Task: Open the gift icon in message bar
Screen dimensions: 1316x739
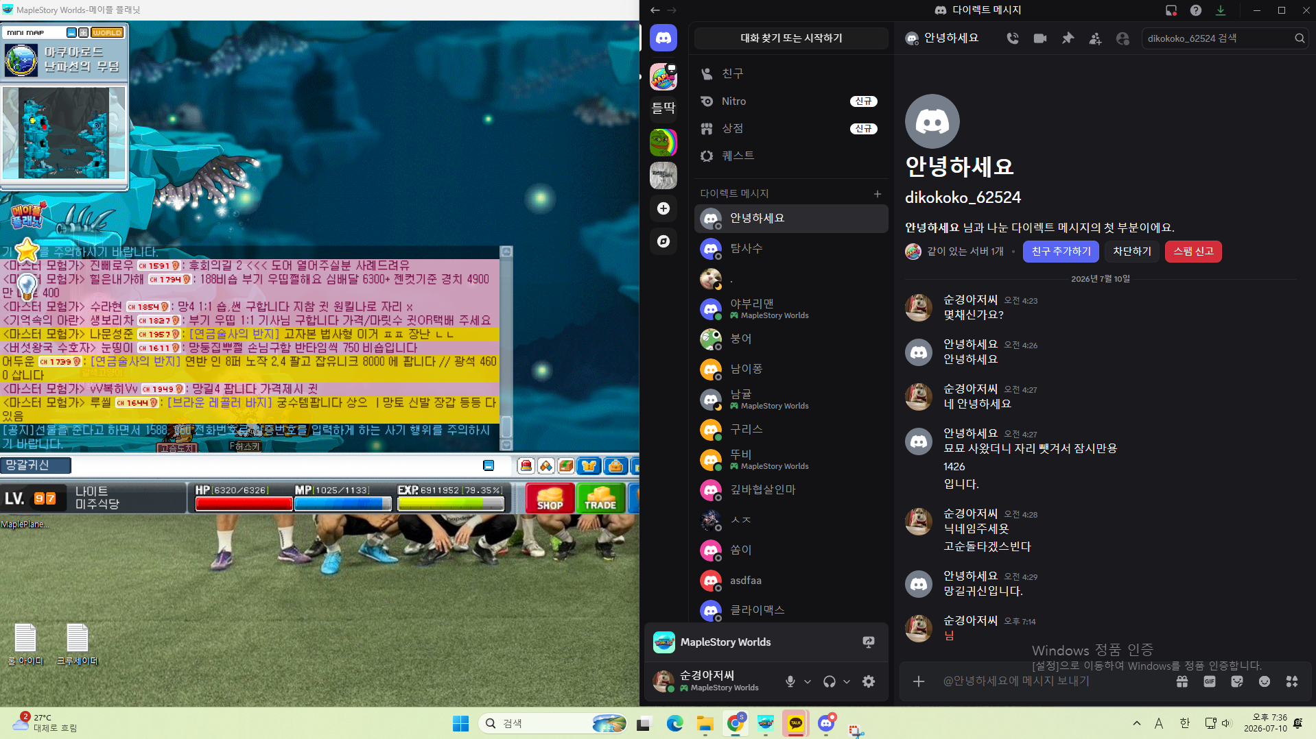Action: click(x=1182, y=681)
